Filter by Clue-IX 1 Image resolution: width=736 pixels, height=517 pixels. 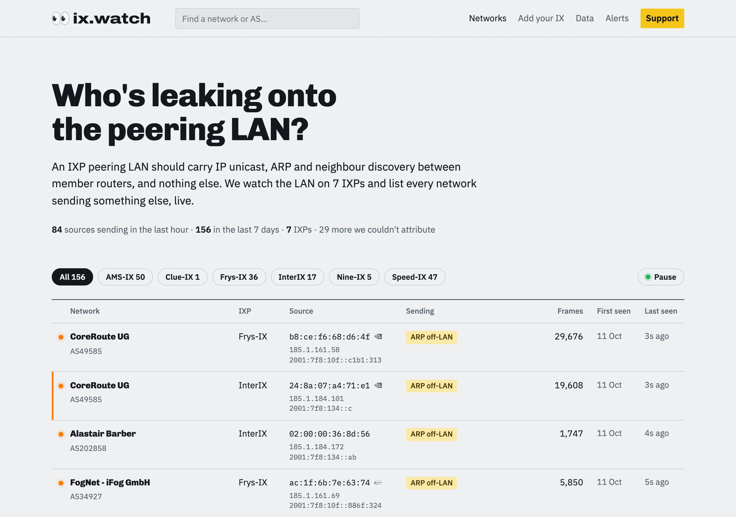point(182,277)
